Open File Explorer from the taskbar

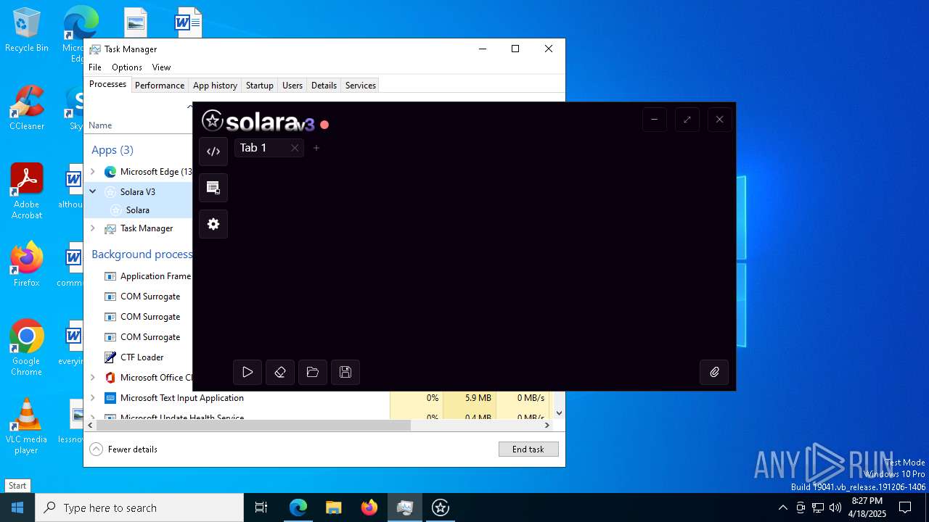[333, 507]
